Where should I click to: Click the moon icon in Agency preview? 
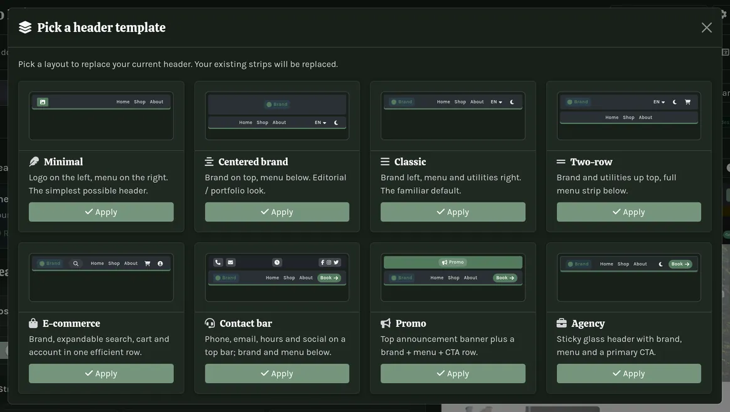[x=660, y=264]
